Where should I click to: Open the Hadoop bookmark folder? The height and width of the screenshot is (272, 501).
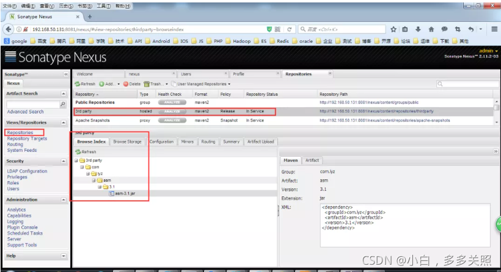pos(238,41)
